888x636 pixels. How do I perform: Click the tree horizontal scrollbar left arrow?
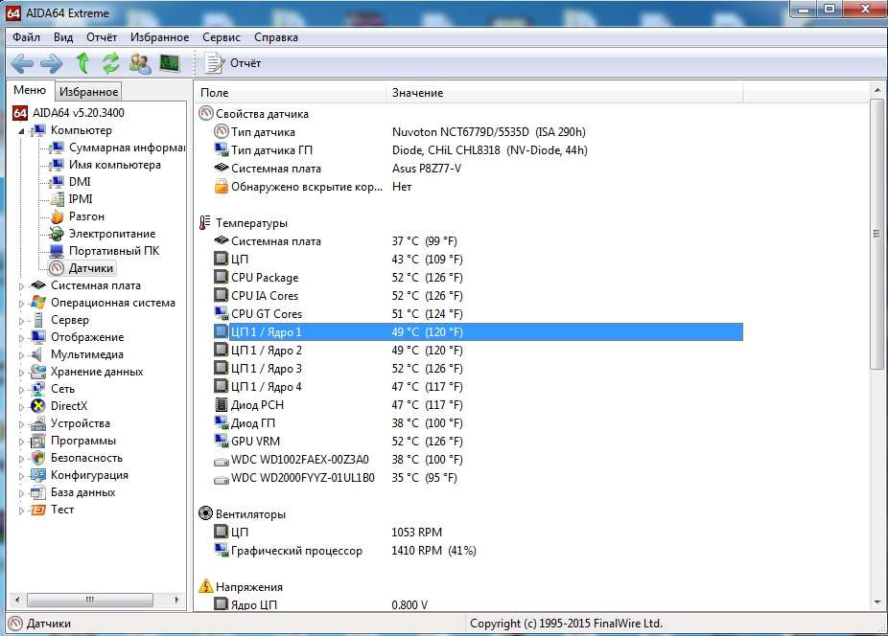pyautogui.click(x=17, y=600)
